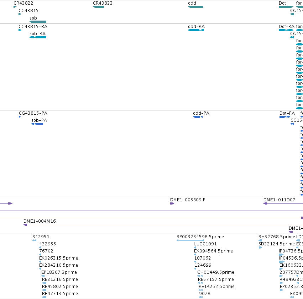The height and width of the screenshot is (299, 303).
Task: Click the sob-PA protein glyph
Action: [37, 124]
